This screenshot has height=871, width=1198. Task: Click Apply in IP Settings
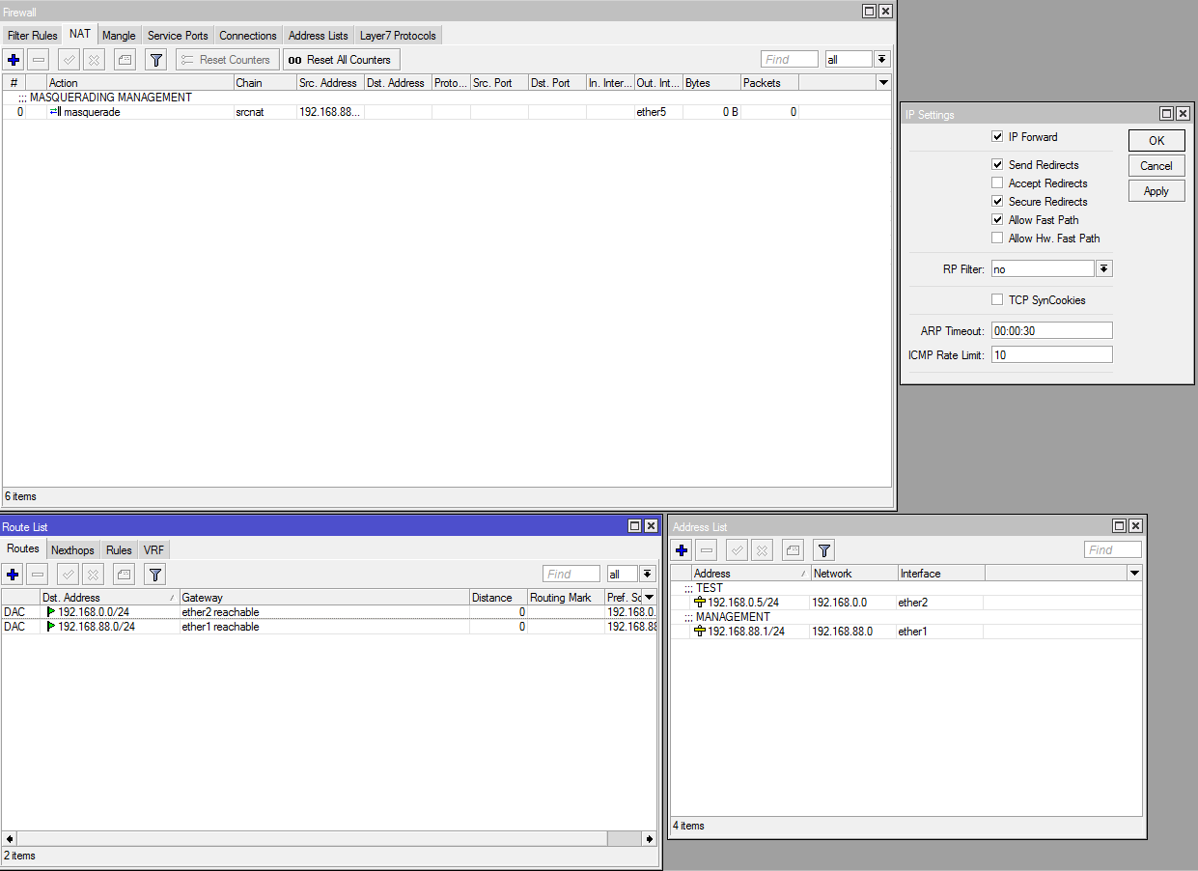(1156, 191)
